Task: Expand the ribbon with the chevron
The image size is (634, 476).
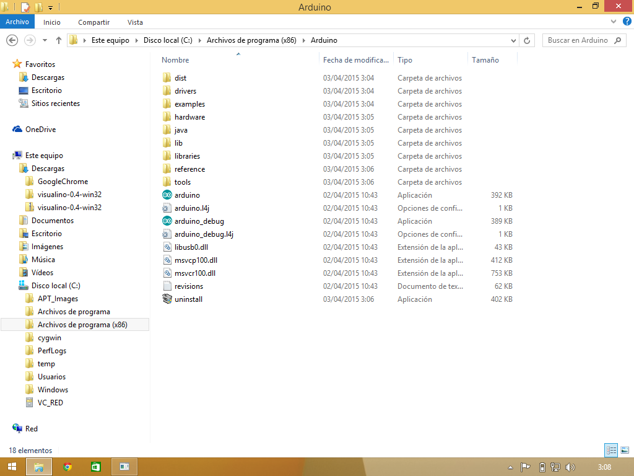Action: pyautogui.click(x=614, y=22)
